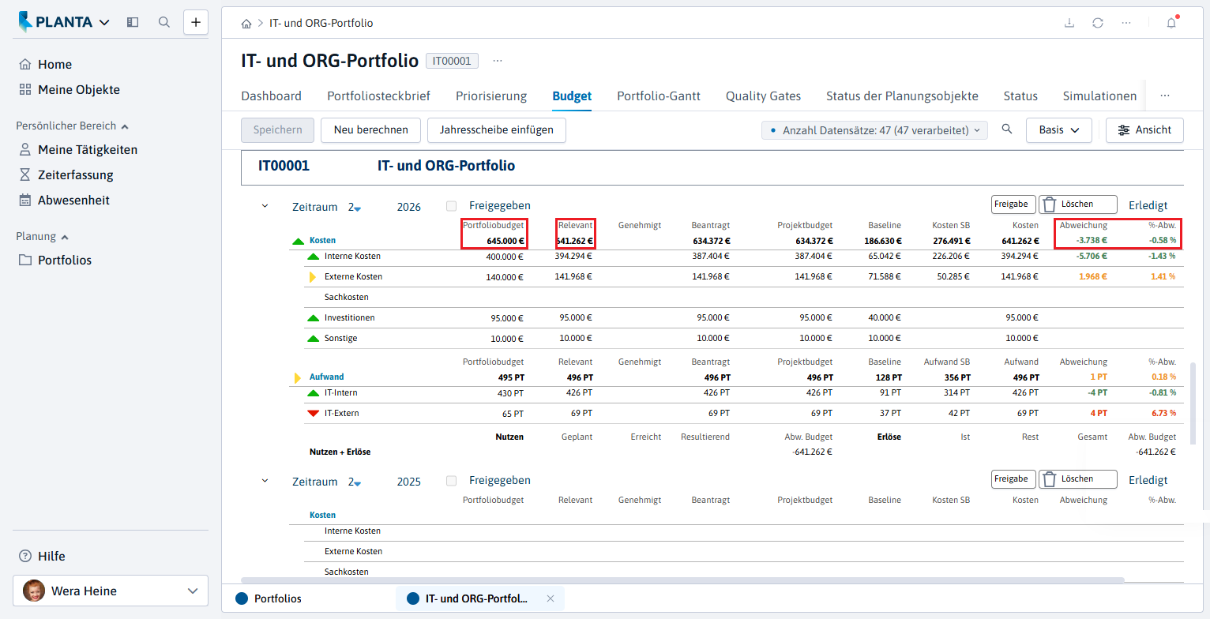The height and width of the screenshot is (619, 1210).
Task: Open ellipsis menu beside IT00001 badge
Action: tap(498, 61)
